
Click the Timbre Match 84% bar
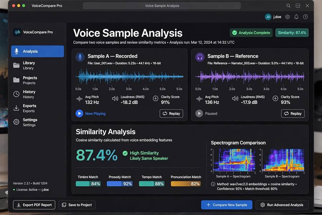click(88, 184)
